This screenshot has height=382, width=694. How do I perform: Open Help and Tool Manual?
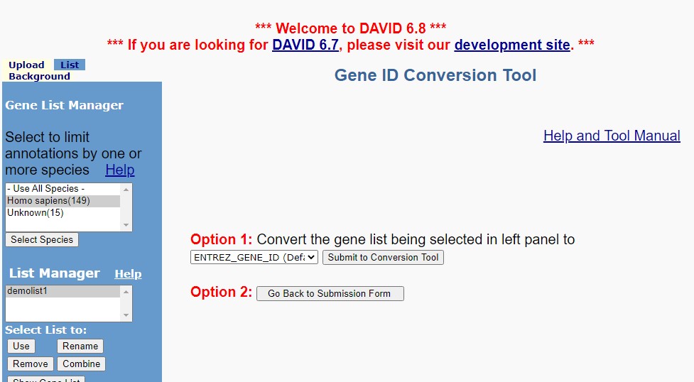click(612, 136)
